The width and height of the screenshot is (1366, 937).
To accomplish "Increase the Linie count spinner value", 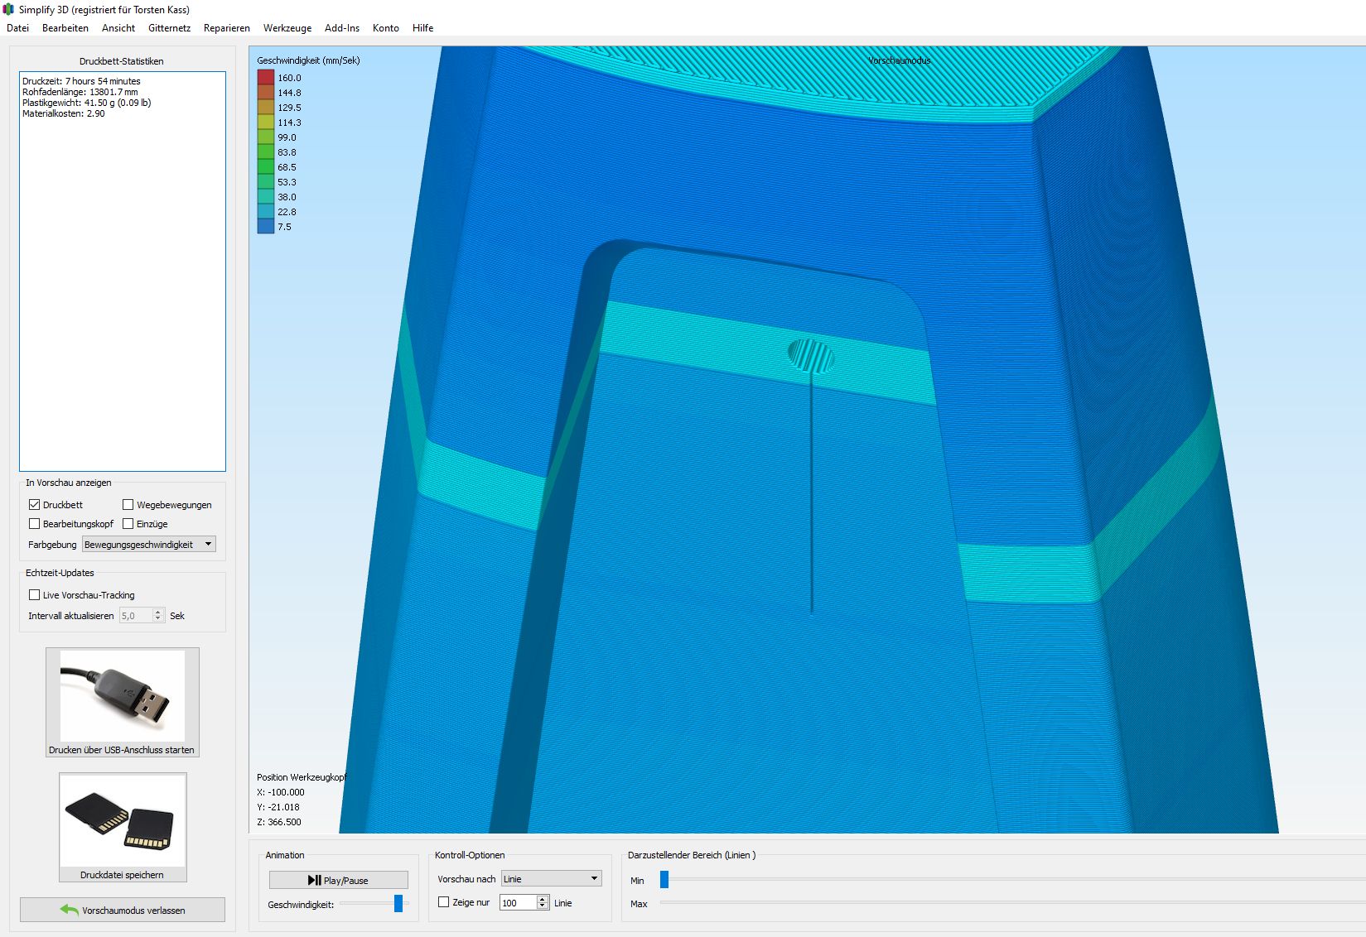I will tap(543, 899).
